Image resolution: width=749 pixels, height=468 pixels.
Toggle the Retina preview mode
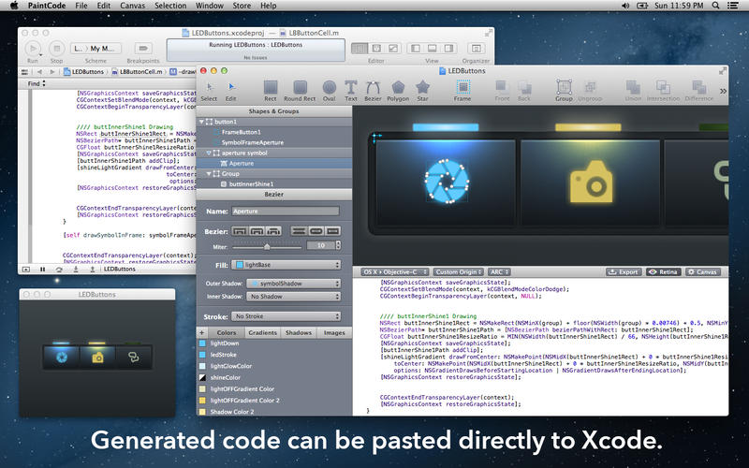click(x=664, y=271)
